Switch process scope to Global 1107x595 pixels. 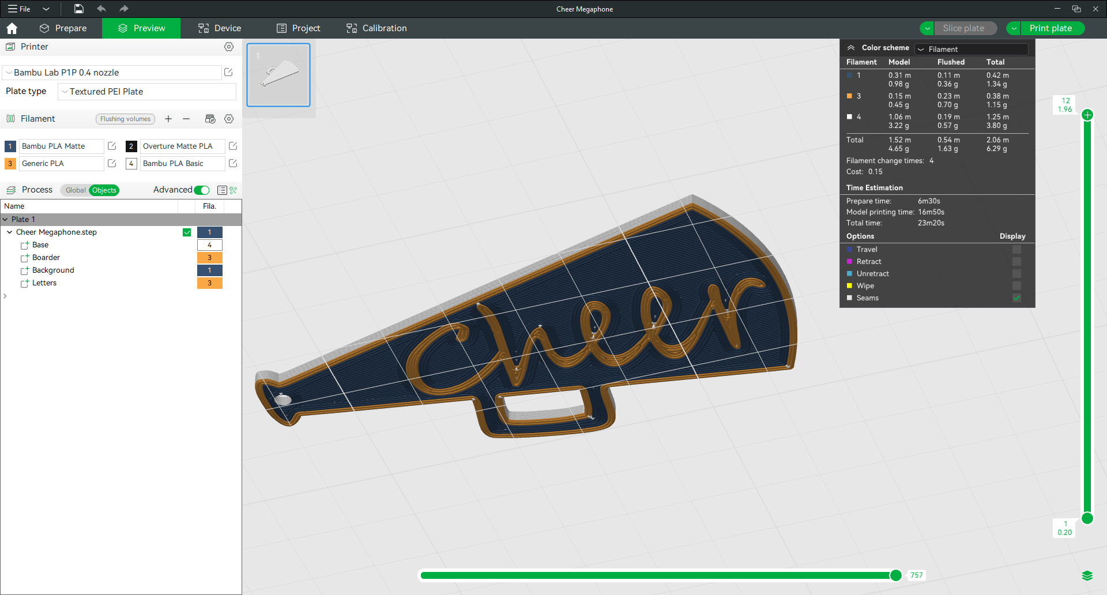point(76,190)
